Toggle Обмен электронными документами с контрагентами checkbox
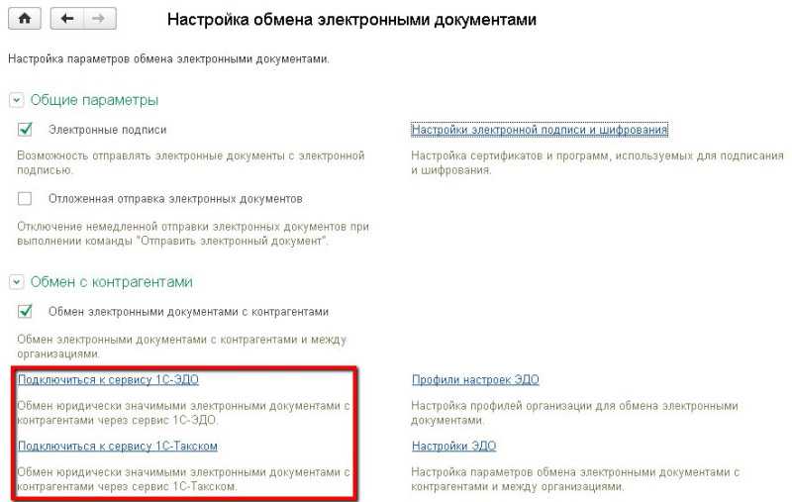This screenshot has width=792, height=502. [x=24, y=311]
